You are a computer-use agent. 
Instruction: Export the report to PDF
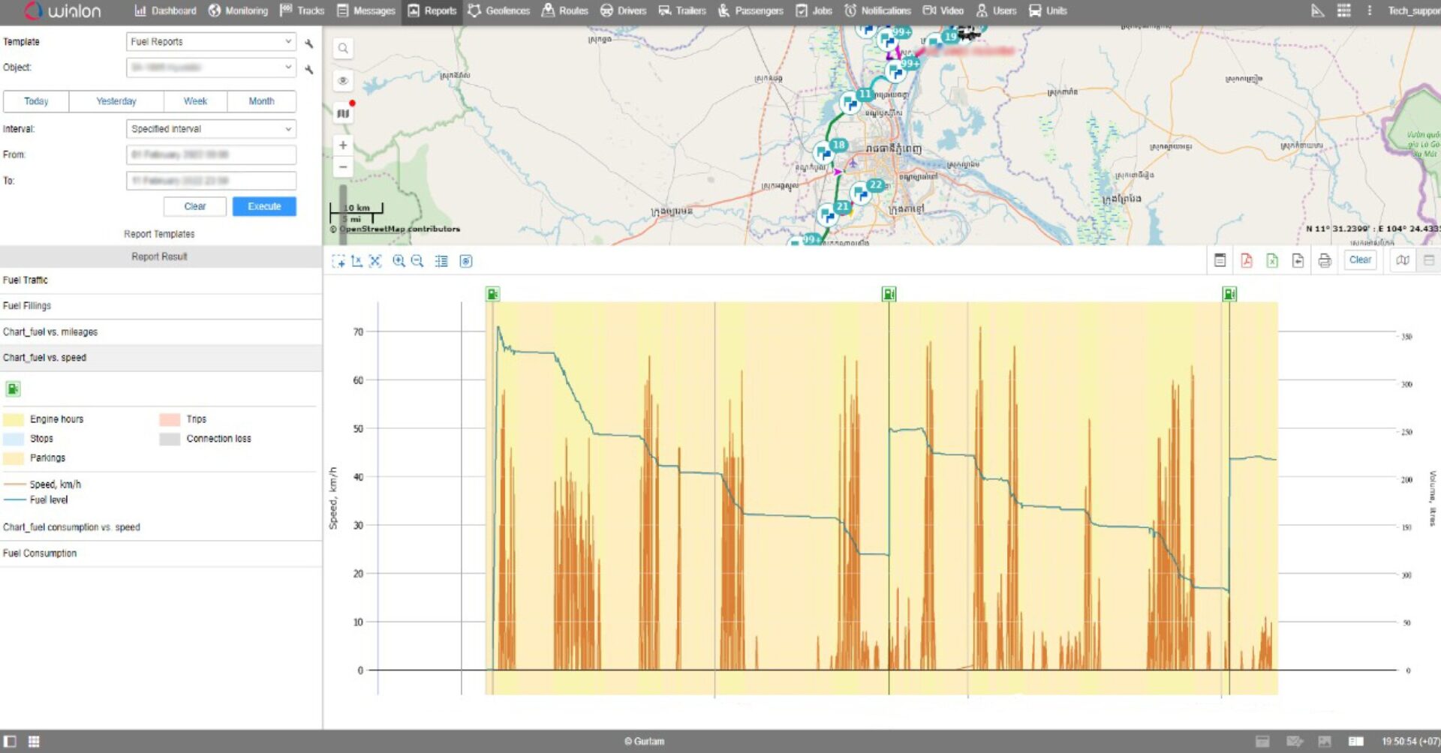coord(1246,260)
